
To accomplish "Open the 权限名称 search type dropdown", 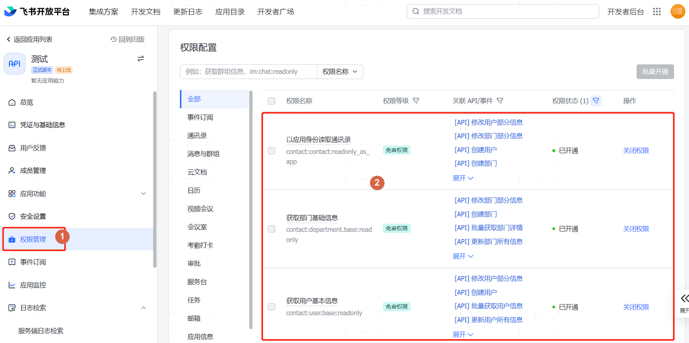I will pos(340,72).
